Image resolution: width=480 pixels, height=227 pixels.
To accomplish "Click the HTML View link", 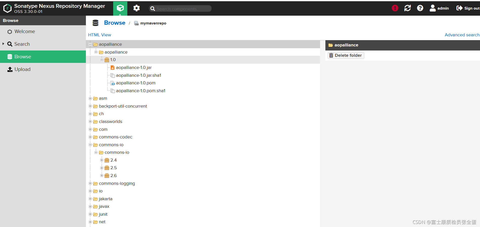I will [x=100, y=35].
